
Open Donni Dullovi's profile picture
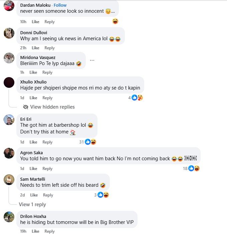point(9,33)
